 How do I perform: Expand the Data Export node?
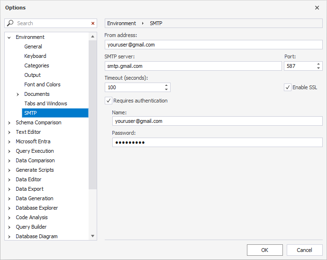coord(9,189)
